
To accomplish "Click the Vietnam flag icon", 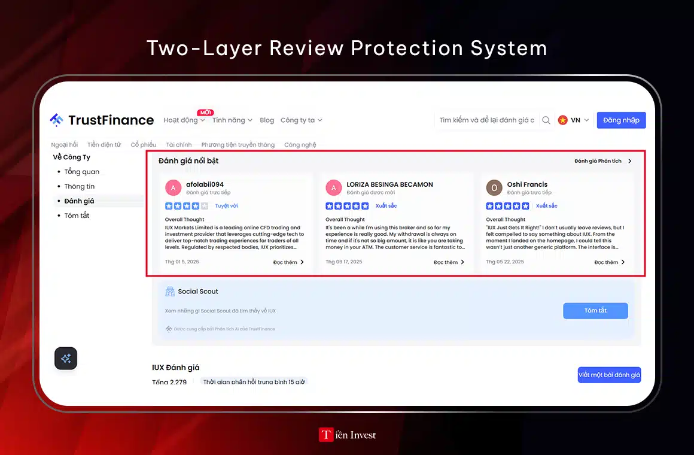I will coord(562,120).
